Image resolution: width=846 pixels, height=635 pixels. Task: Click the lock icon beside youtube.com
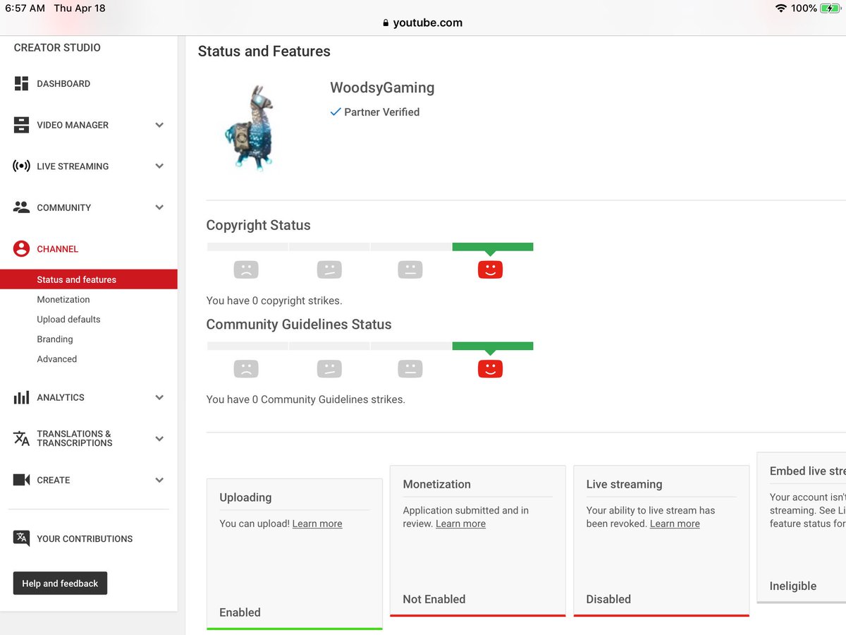click(x=386, y=23)
